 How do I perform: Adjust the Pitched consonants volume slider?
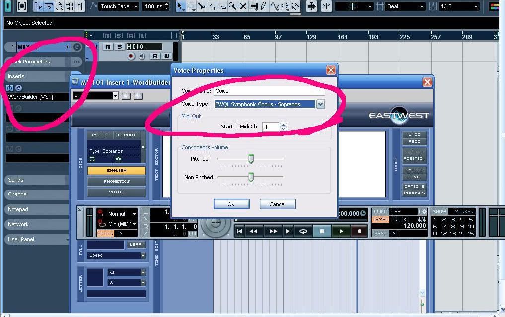(251, 159)
